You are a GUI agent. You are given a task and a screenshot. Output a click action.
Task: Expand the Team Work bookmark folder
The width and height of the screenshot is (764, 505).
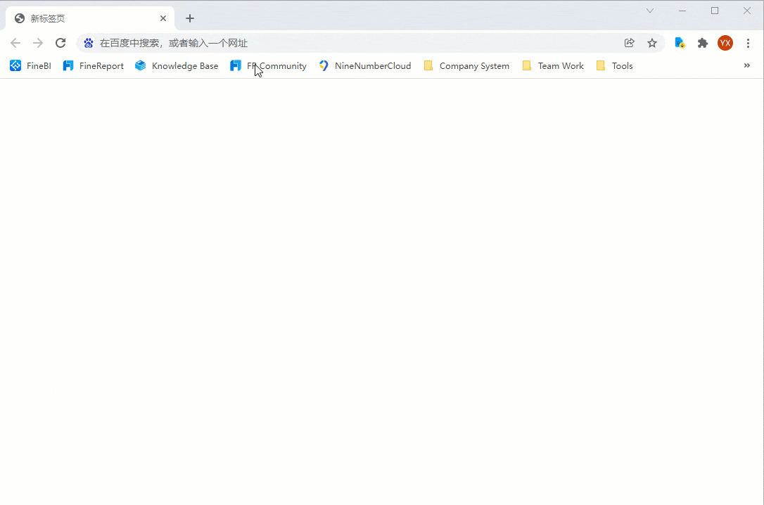point(552,65)
